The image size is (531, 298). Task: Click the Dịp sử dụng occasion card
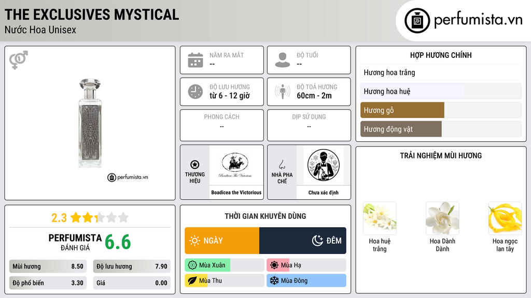click(309, 125)
